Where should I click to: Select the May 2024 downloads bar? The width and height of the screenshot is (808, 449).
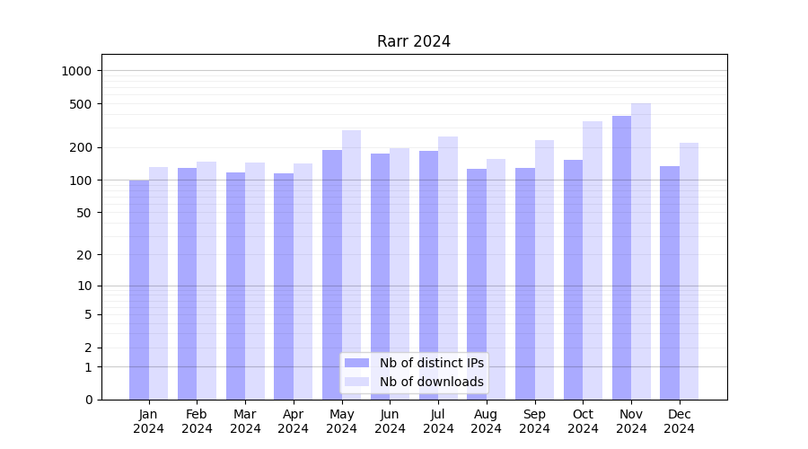point(351,265)
